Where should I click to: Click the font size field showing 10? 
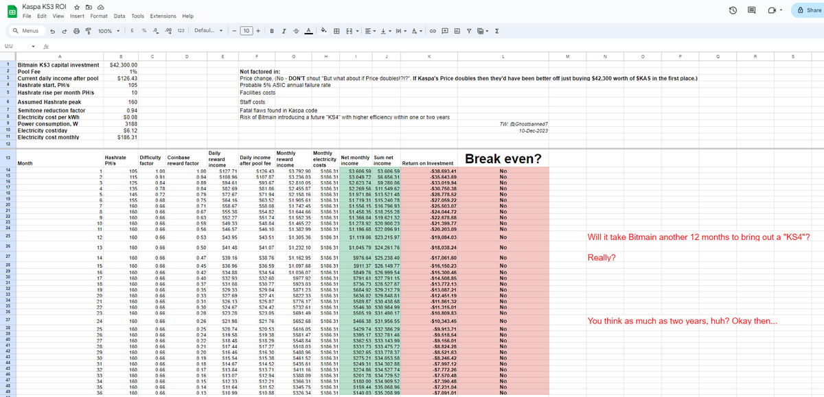tap(245, 31)
